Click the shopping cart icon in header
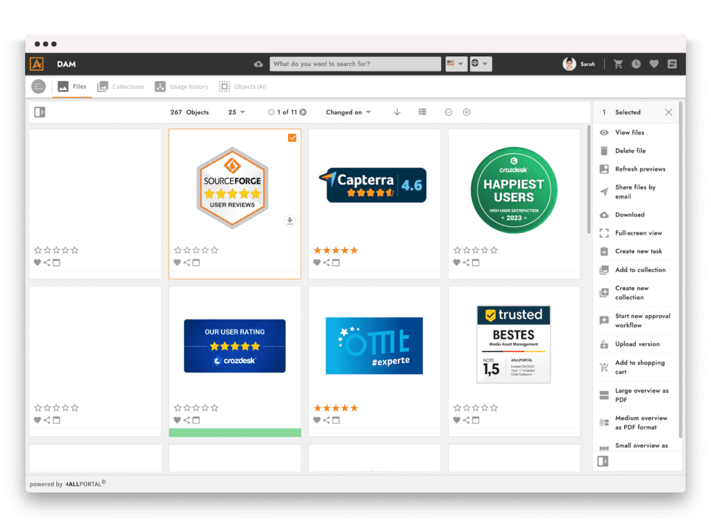The height and width of the screenshot is (526, 711). pos(618,64)
